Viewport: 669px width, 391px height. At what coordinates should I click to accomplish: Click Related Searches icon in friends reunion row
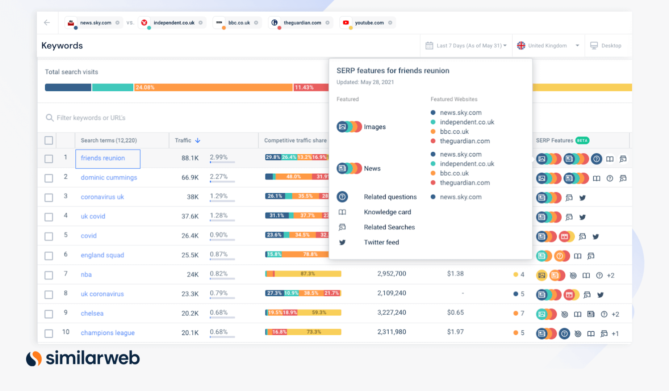[x=623, y=159]
